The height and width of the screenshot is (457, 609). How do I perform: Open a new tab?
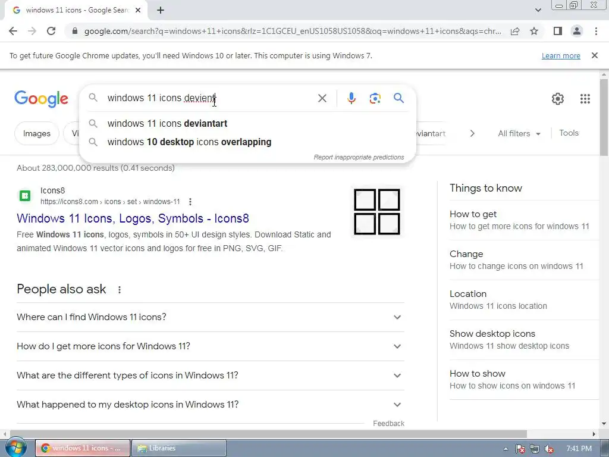[x=161, y=10]
